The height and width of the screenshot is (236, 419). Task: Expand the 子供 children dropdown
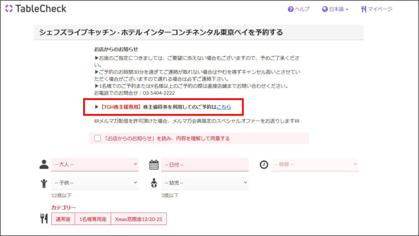[x=95, y=183]
